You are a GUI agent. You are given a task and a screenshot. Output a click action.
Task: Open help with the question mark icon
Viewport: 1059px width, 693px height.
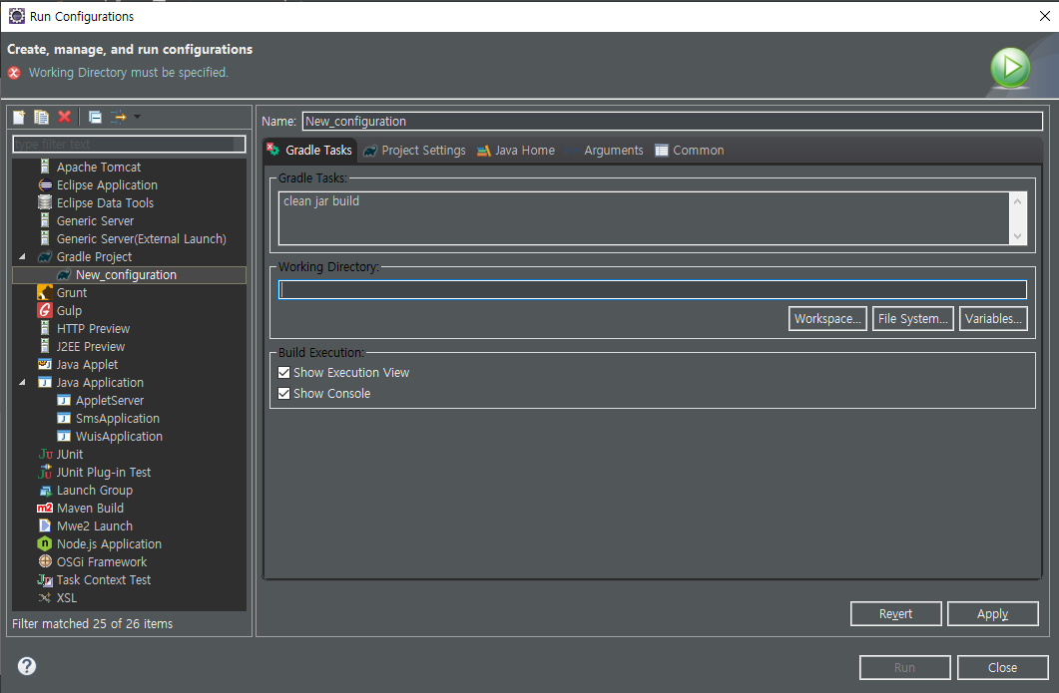click(x=26, y=666)
